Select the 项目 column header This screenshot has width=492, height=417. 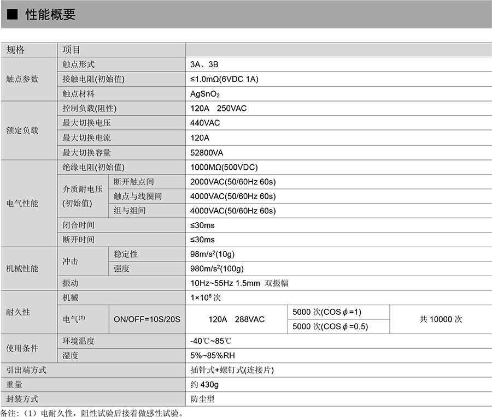(x=72, y=50)
